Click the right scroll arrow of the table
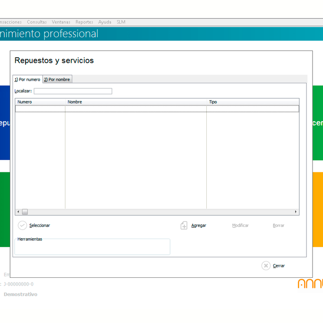Image resolution: width=323 pixels, height=323 pixels. 296,212
